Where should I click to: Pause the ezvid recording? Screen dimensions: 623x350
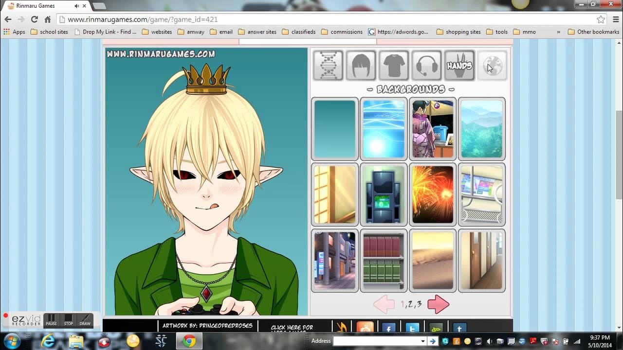(51, 319)
